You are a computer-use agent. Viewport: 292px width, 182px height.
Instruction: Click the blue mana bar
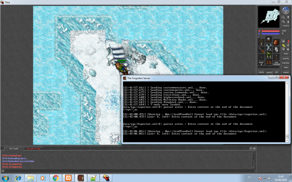(x=270, y=34)
